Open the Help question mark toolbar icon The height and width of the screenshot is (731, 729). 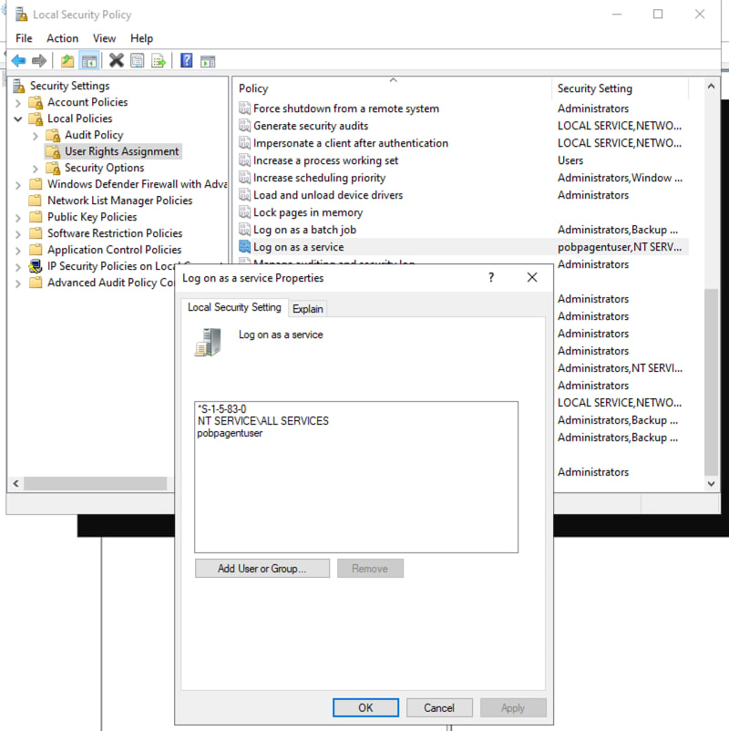[186, 60]
